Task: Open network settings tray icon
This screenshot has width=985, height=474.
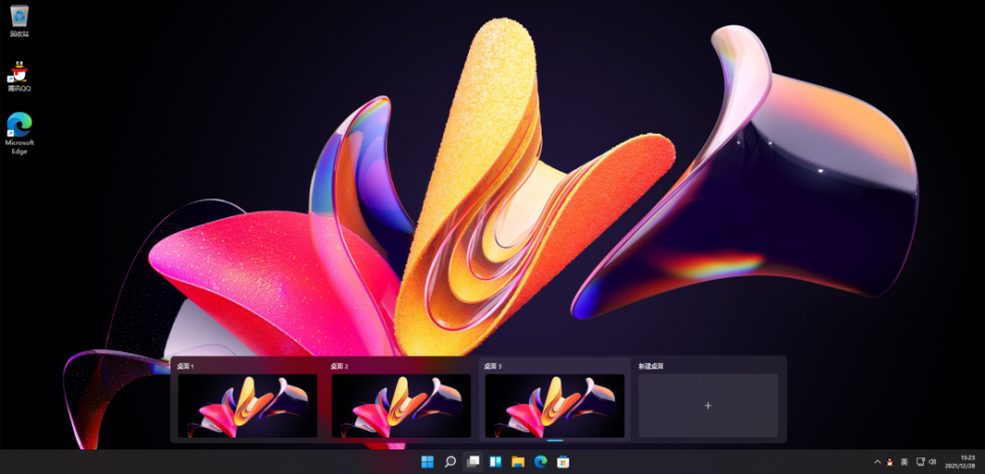Action: [920, 461]
